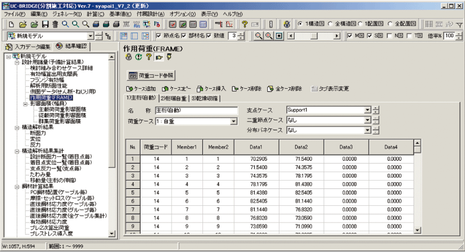465x252 pixels.
Task: Click the horizontal scroll slider thumb in toolbar
Action: [x=314, y=36]
